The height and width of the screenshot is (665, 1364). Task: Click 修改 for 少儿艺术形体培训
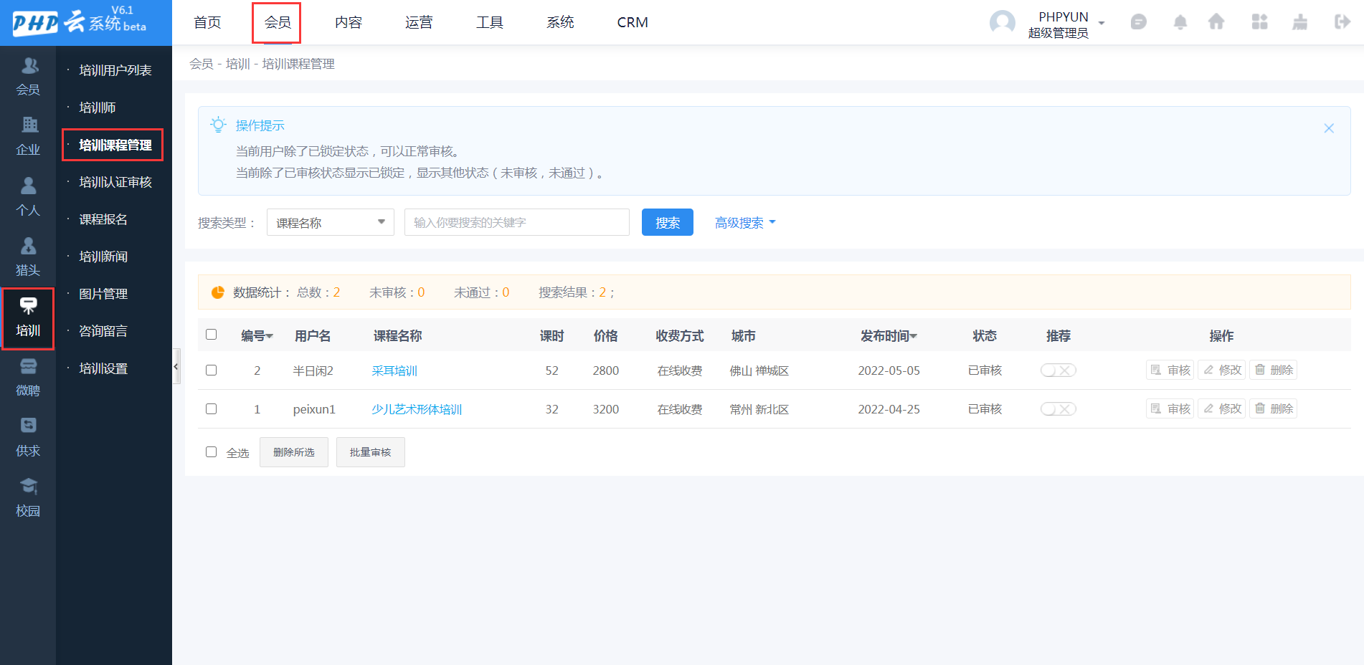coord(1222,408)
